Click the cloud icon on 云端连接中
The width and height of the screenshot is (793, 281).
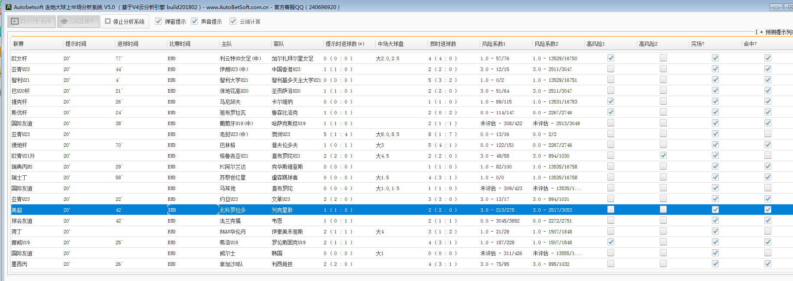64,21
